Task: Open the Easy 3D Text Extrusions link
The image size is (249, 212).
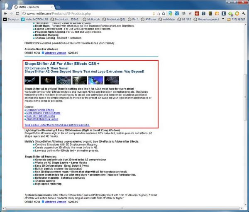Action: click(x=41, y=116)
